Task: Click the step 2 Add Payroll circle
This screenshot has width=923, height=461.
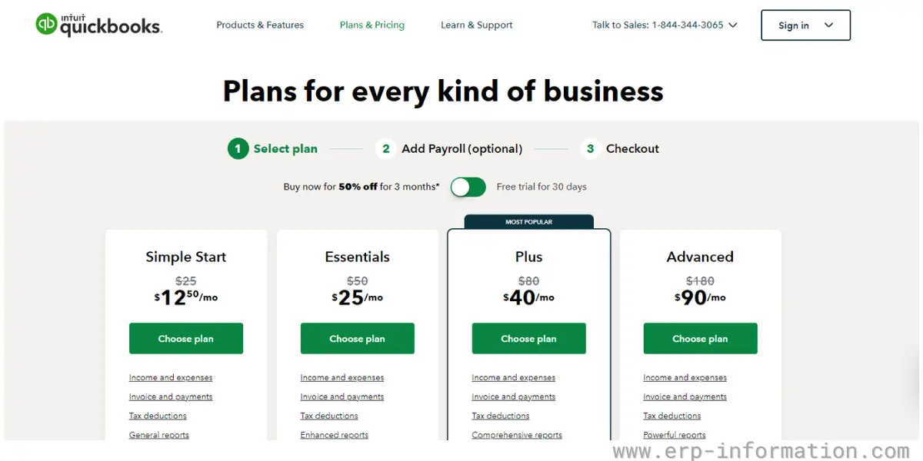Action: [385, 148]
